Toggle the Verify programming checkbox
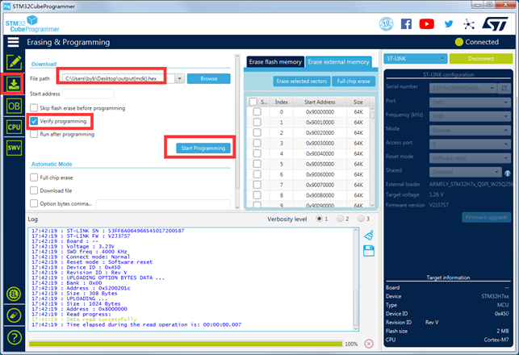The image size is (519, 355). [x=34, y=121]
